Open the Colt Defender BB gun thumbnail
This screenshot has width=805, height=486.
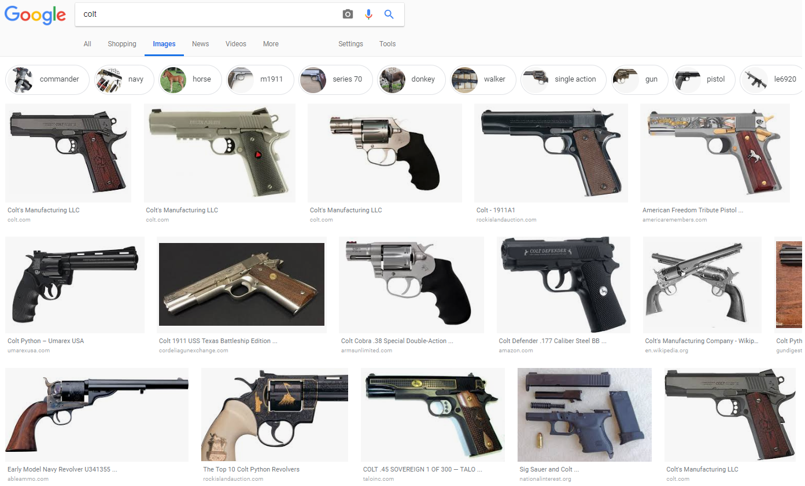[563, 285]
